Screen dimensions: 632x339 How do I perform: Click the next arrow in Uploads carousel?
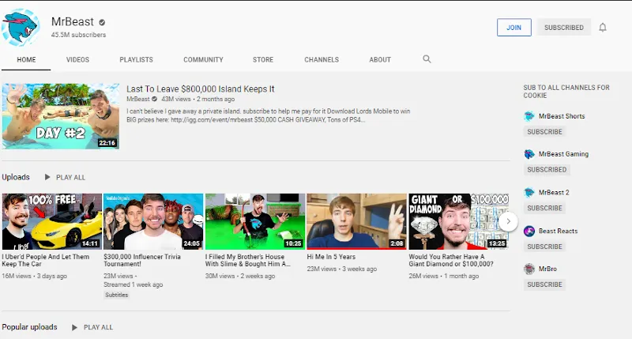508,221
